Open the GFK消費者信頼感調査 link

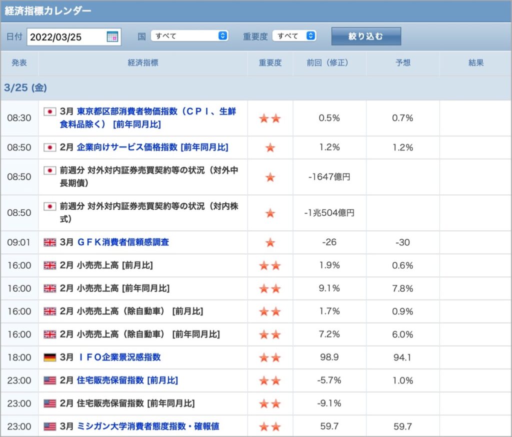pos(123,242)
